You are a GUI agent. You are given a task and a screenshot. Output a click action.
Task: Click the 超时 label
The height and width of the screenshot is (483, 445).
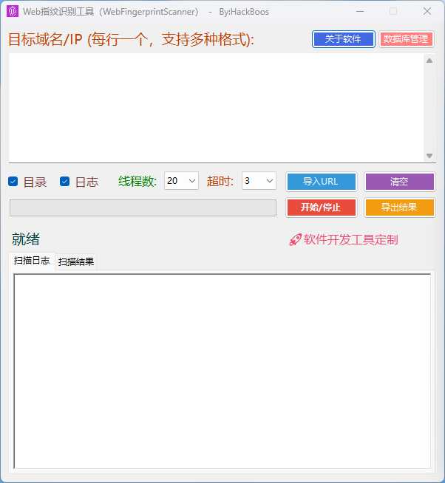click(220, 182)
